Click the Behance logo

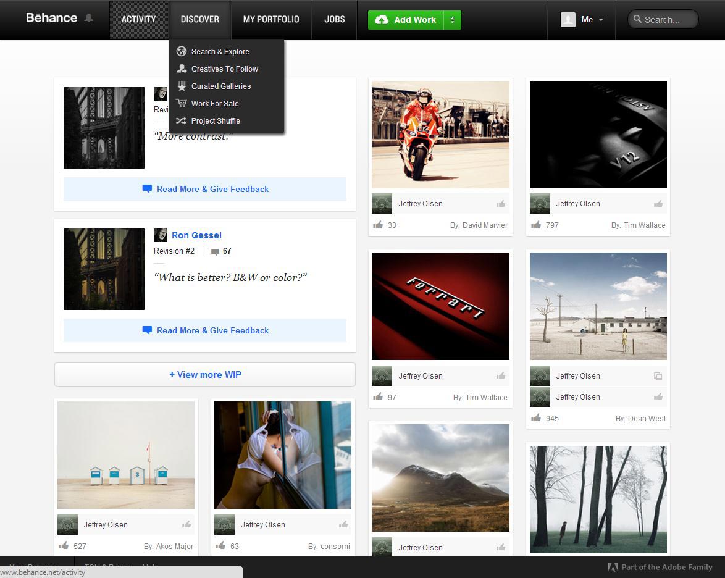pyautogui.click(x=51, y=18)
